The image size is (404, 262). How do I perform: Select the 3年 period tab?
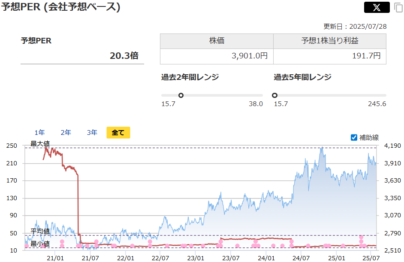tap(92, 133)
